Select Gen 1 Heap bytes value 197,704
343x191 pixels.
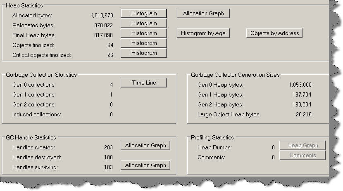302,94
